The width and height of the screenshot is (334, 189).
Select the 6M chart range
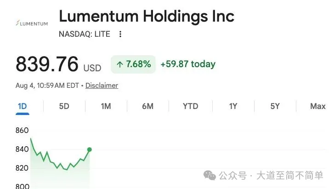tap(147, 106)
